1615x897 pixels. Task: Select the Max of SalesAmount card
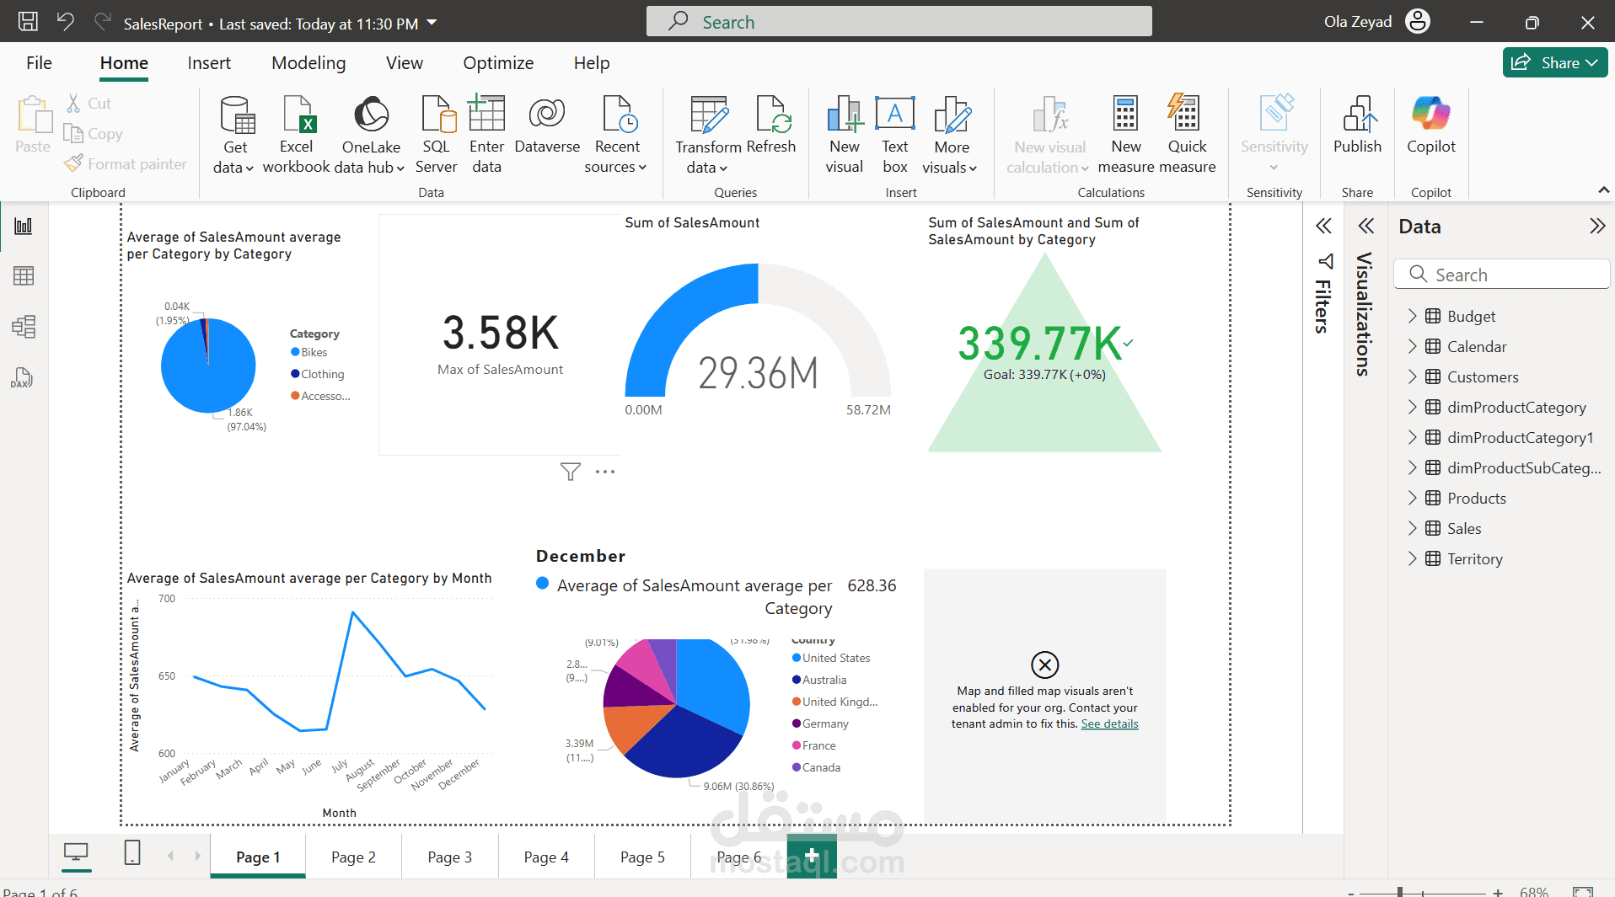pyautogui.click(x=500, y=335)
